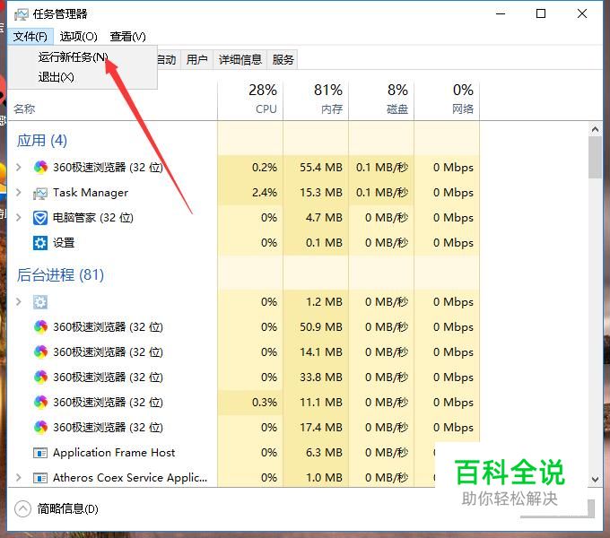Expand the 电脑管家 (32 位) entry

18,217
